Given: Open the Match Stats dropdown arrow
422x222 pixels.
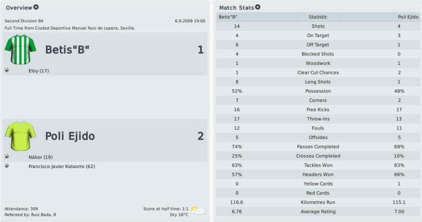Looking at the screenshot, I should tap(258, 7).
